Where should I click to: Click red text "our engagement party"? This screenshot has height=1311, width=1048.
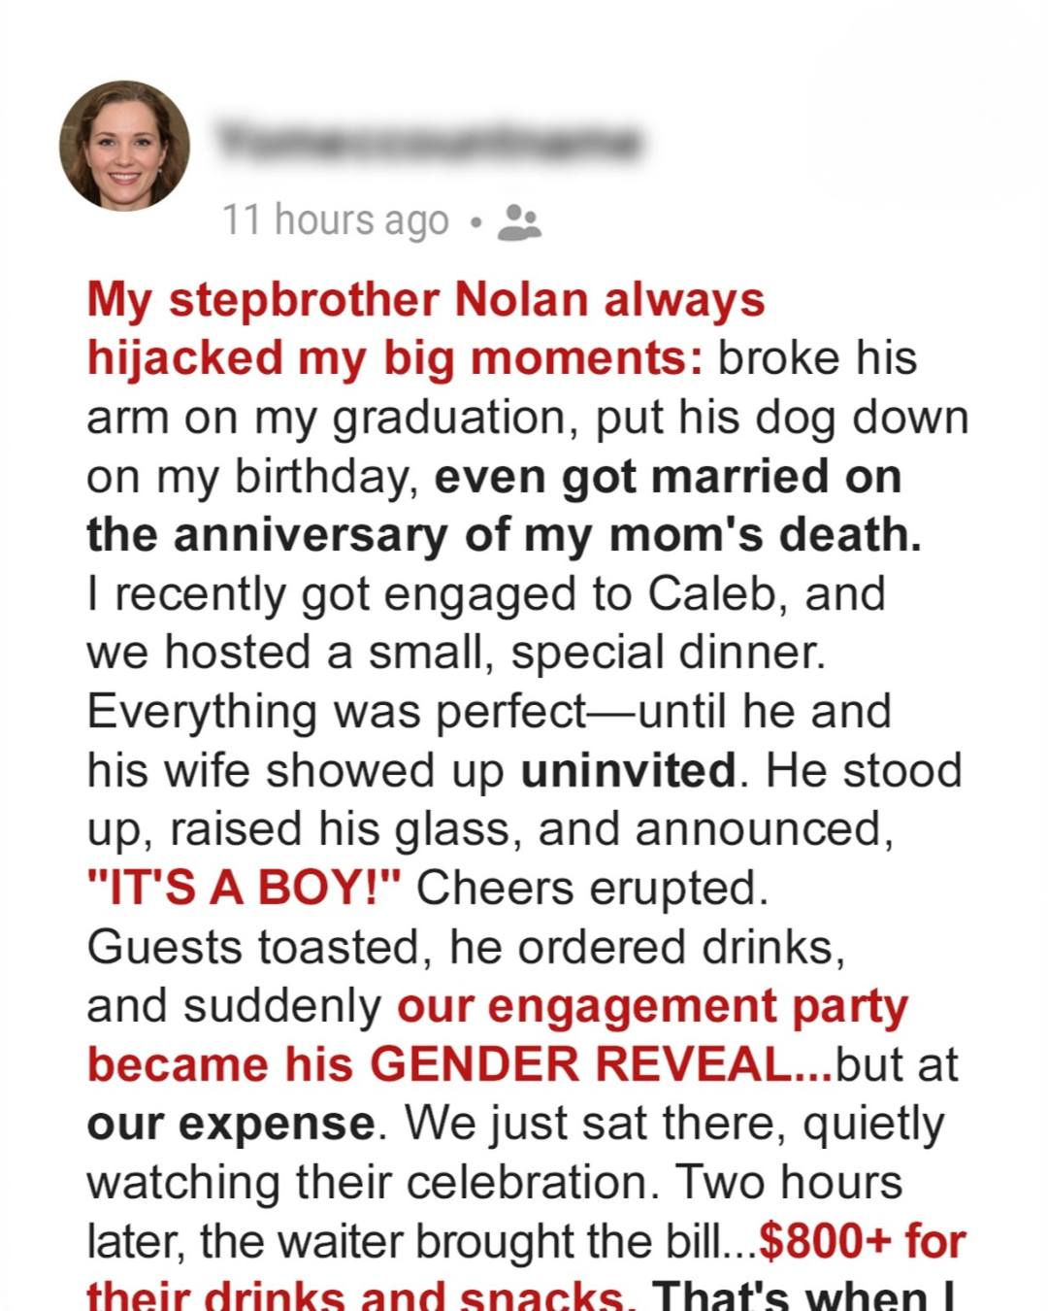tap(652, 1007)
